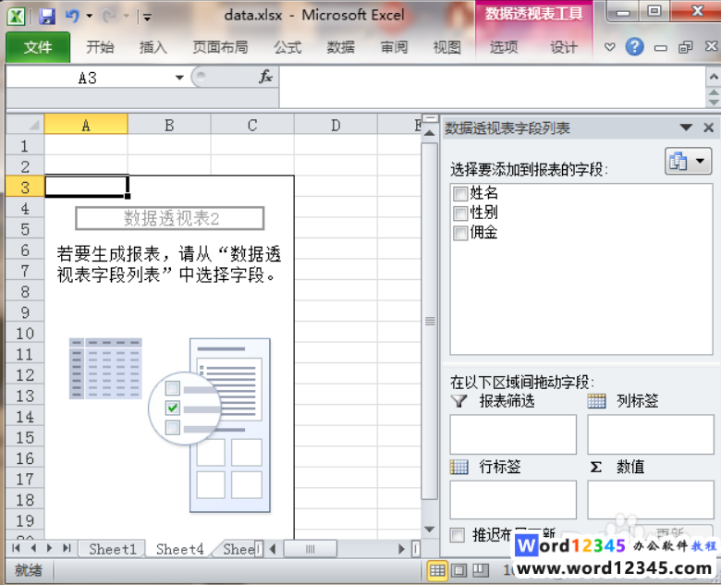Viewport: 721px width, 585px height.
Task: Click the 就绪 status text
Action: tap(29, 570)
